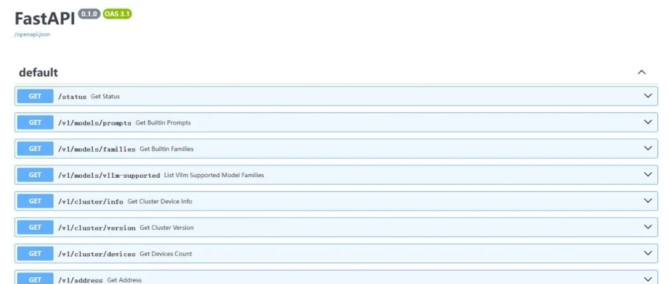
Task: Click the /v1/address path text
Action: 80,280
